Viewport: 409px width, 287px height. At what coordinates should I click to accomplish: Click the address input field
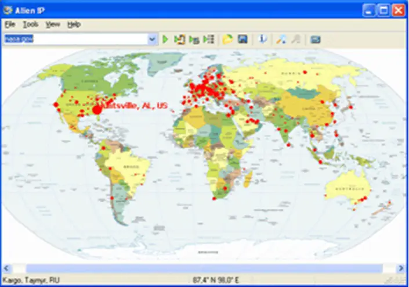point(75,39)
